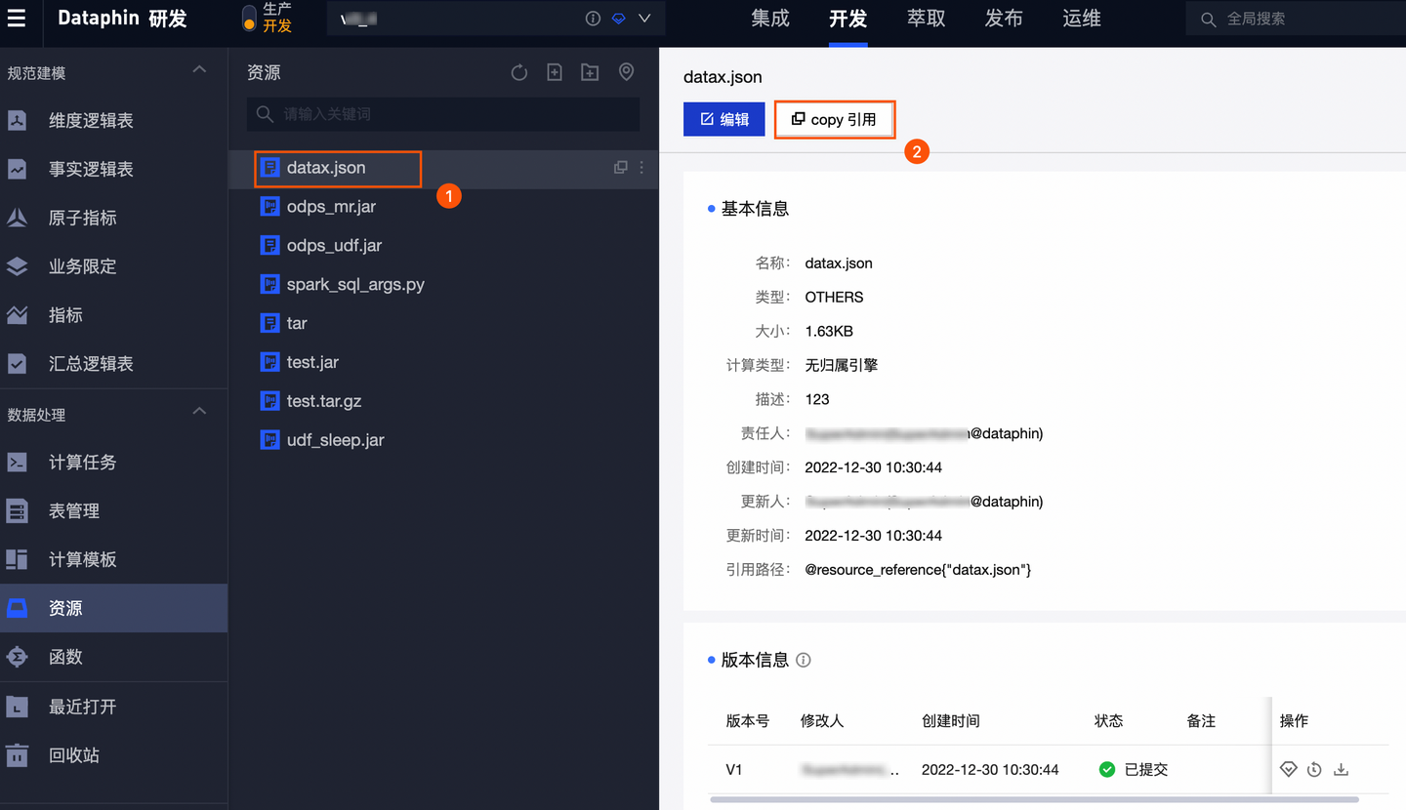Collapse the 规范建模 section
Screen dimensions: 1406x810
point(198,70)
